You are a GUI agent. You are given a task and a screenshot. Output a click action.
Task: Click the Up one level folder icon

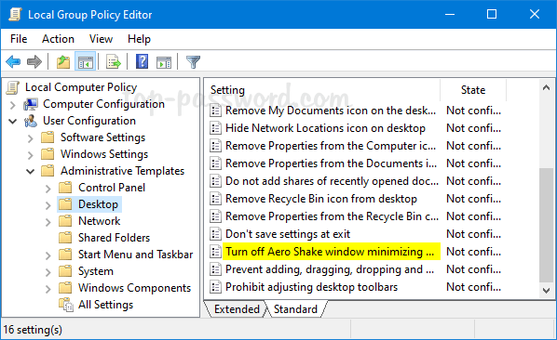click(x=63, y=61)
